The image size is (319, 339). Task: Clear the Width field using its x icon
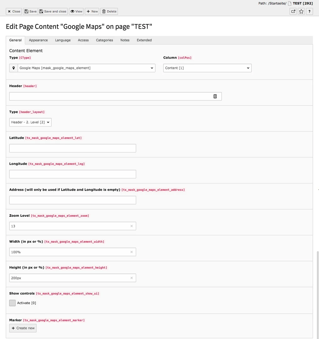[x=131, y=252]
